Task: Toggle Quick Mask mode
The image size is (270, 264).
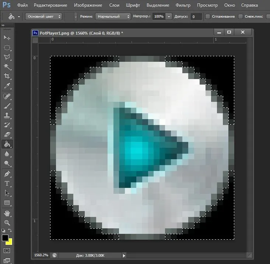Action: coord(7,251)
